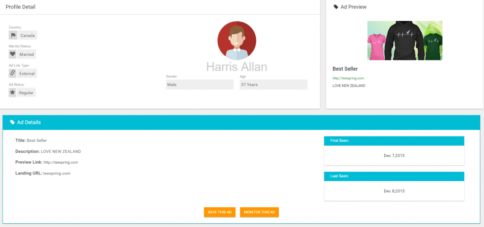This screenshot has height=227, width=484.
Task: Click the Ad Details tag icon
Action: pyautogui.click(x=12, y=122)
